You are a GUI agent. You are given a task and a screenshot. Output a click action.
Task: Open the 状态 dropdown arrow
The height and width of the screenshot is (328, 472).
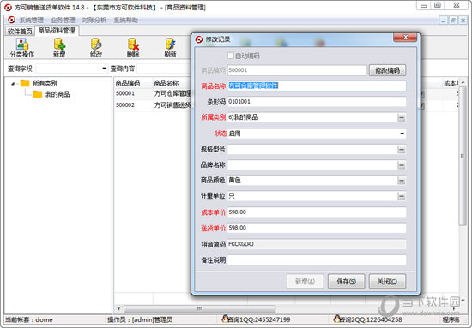tap(402, 134)
